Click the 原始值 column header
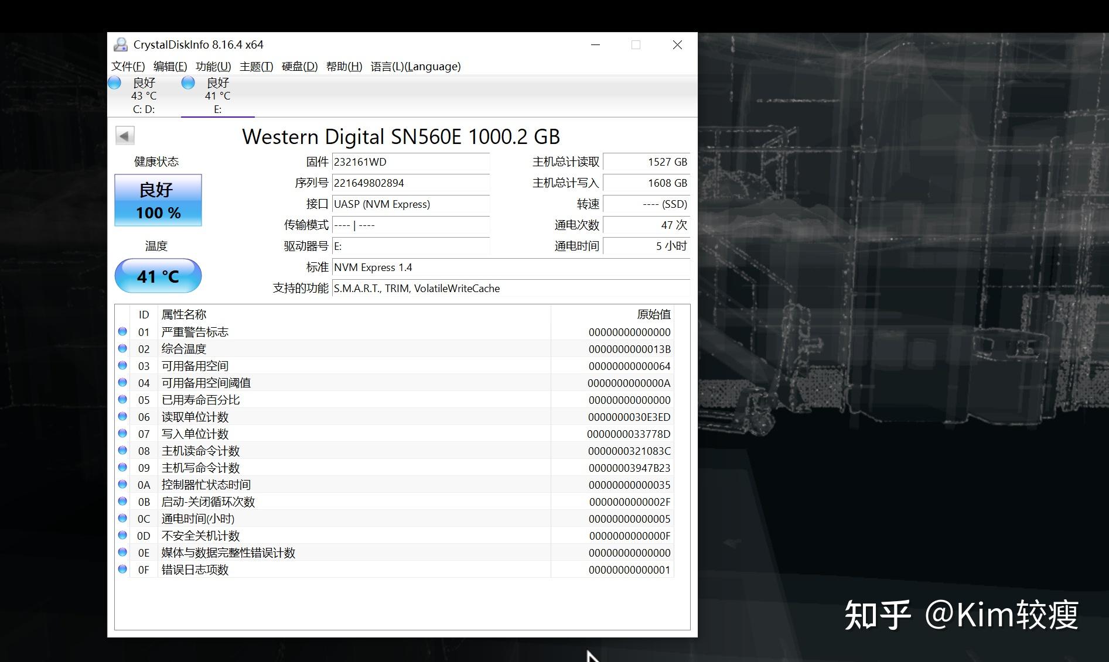 tap(612, 314)
